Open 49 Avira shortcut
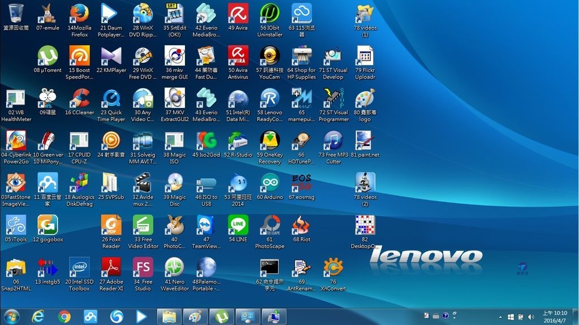This screenshot has height=325, width=579. coord(238,14)
